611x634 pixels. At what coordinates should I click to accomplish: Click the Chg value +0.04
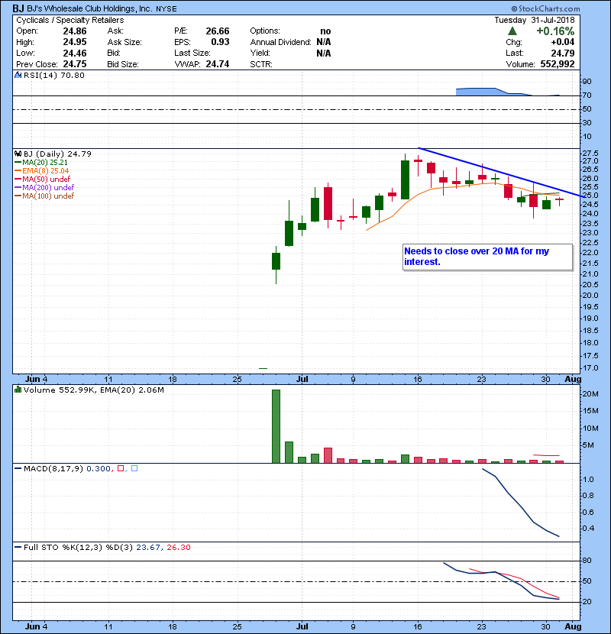[x=562, y=42]
